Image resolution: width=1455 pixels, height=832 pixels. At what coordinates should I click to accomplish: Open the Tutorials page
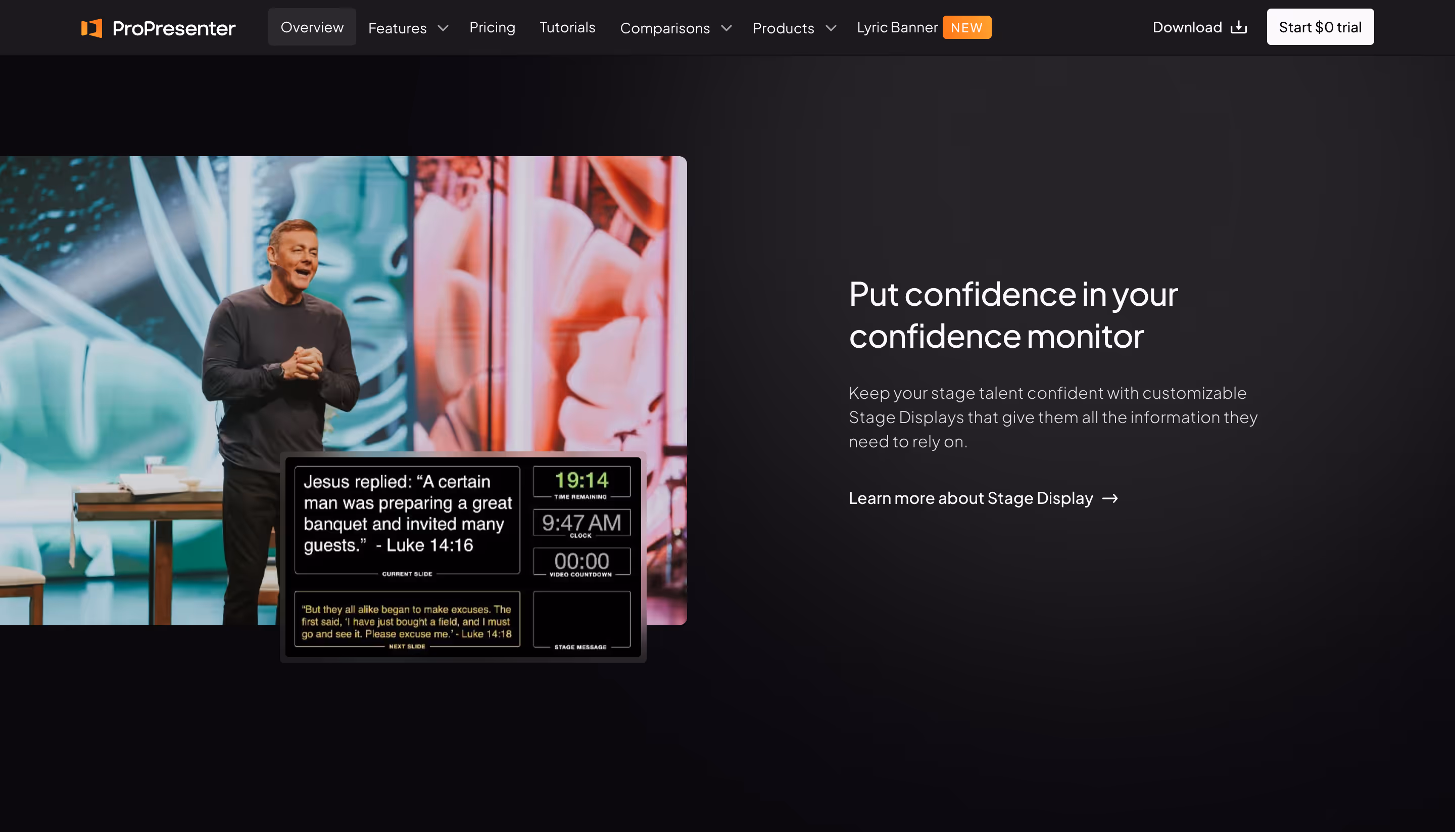(x=567, y=27)
